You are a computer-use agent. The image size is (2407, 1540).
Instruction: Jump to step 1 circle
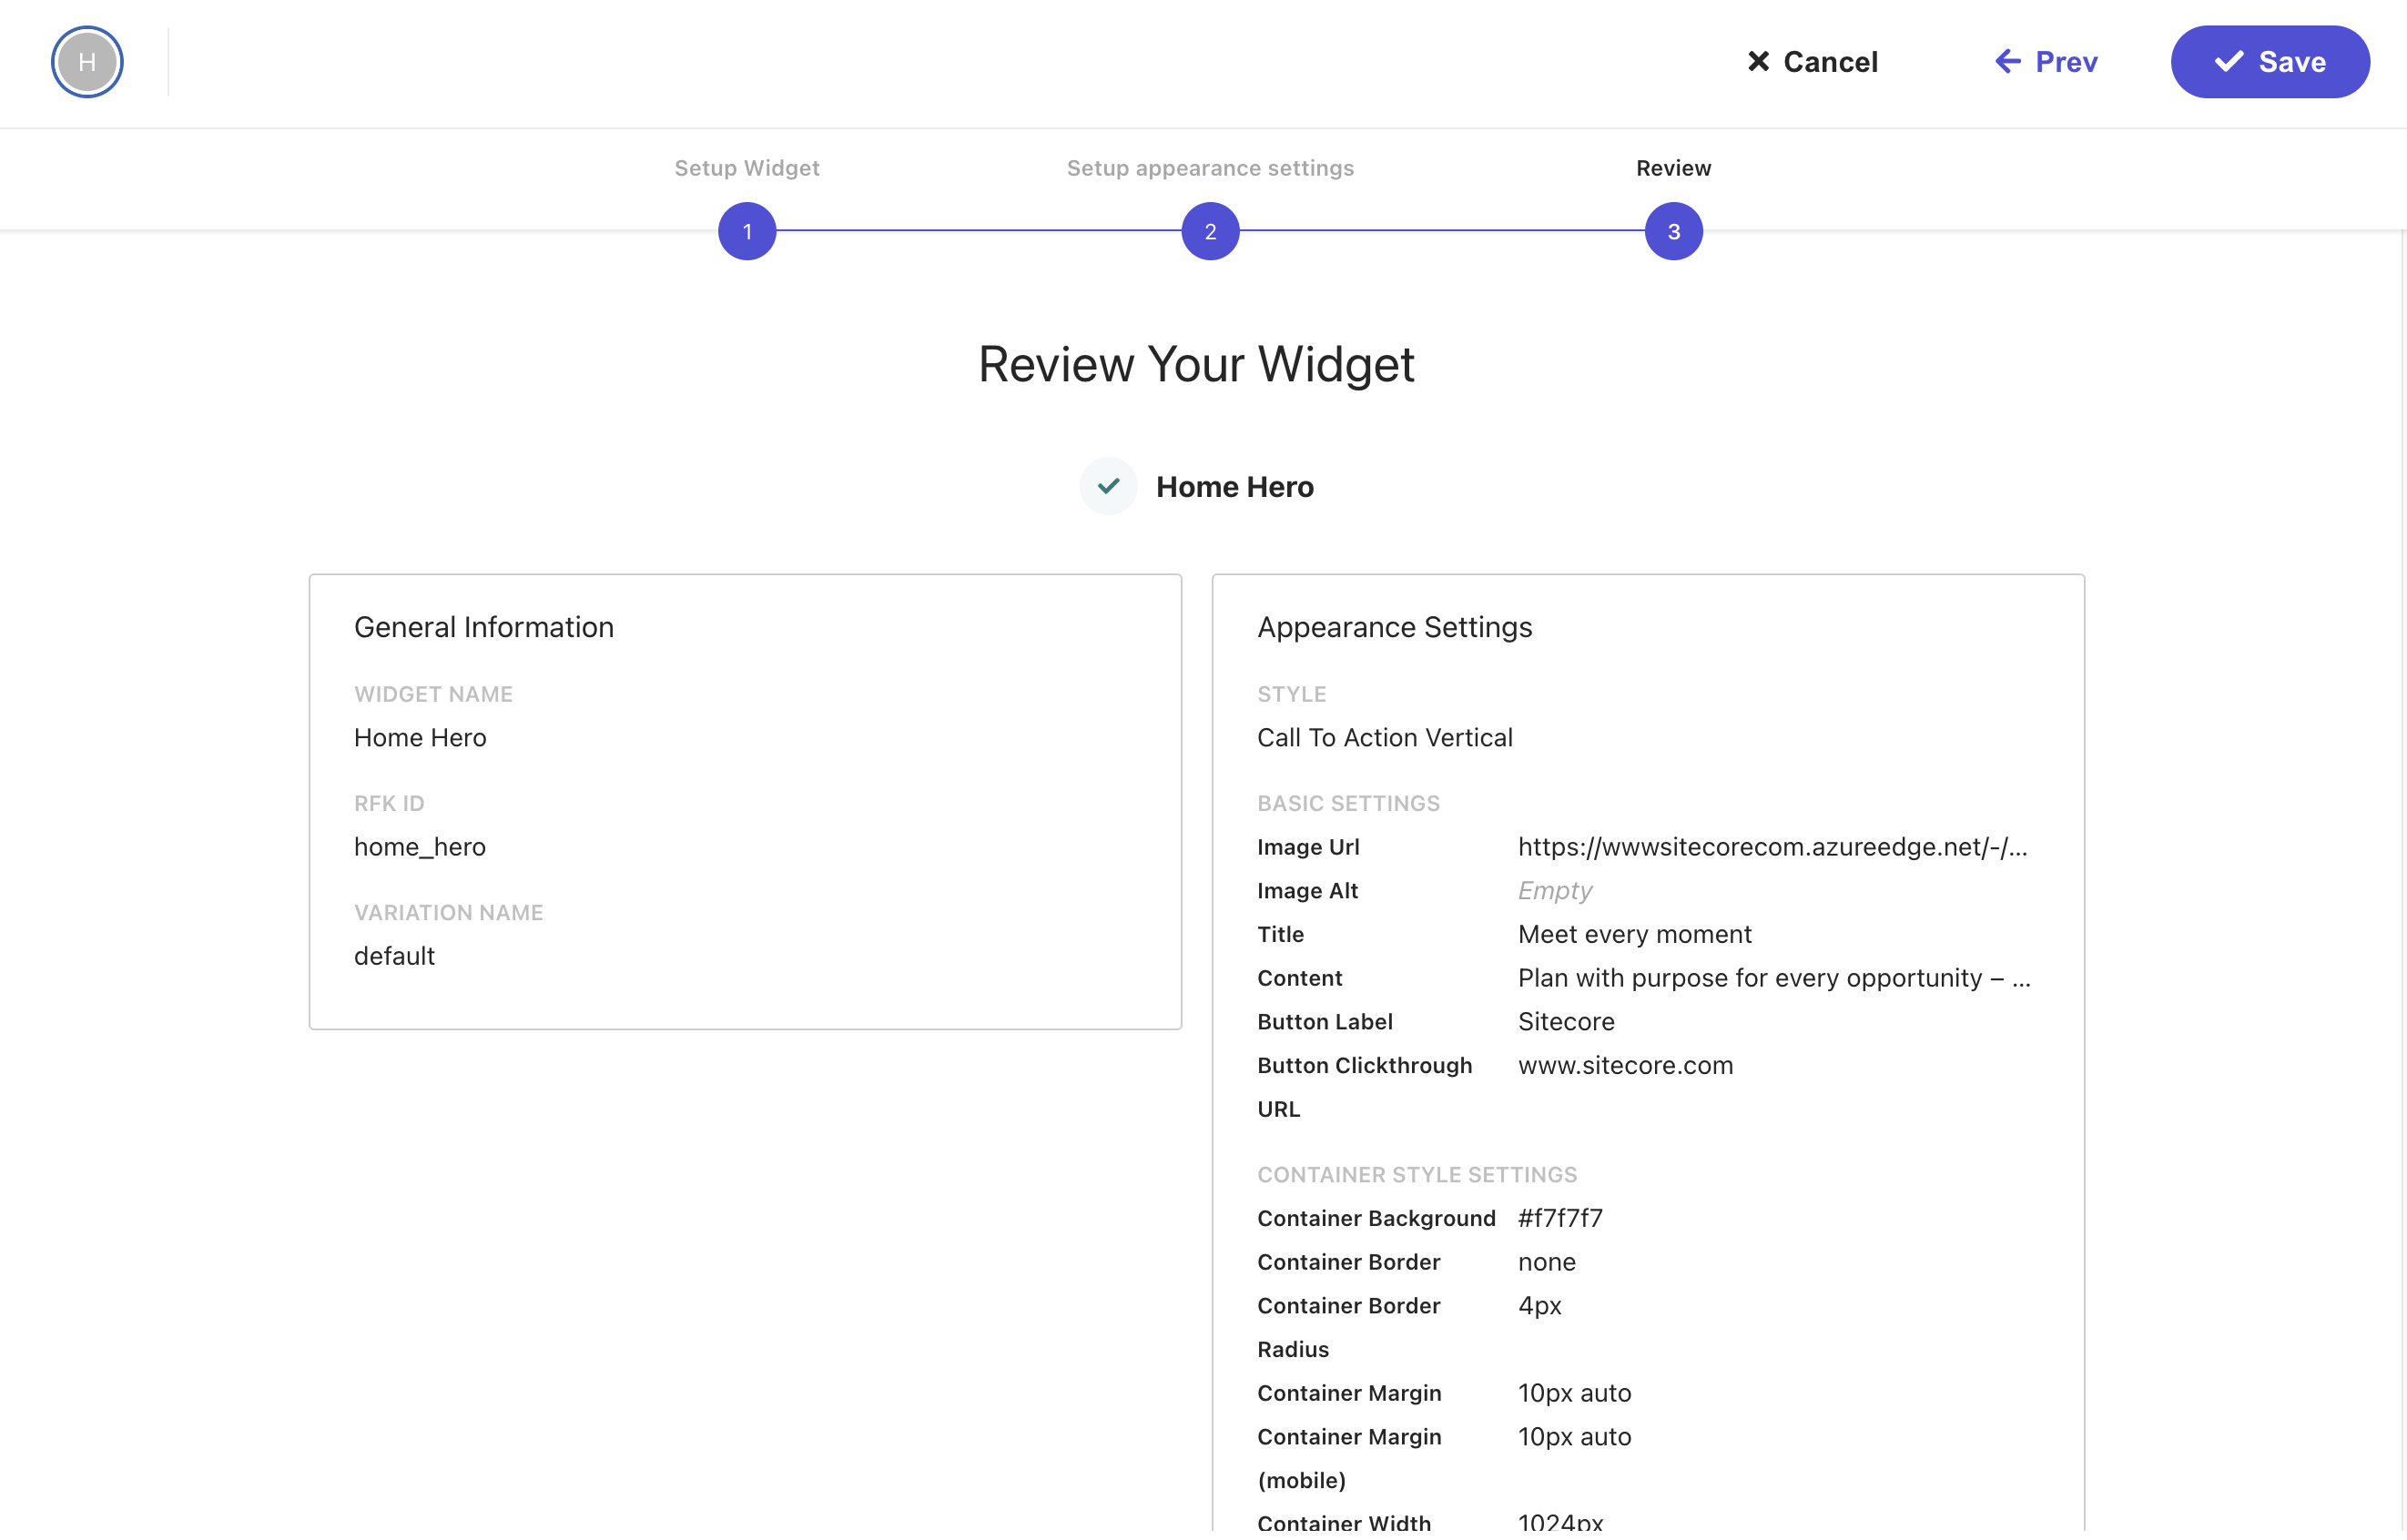[x=747, y=231]
